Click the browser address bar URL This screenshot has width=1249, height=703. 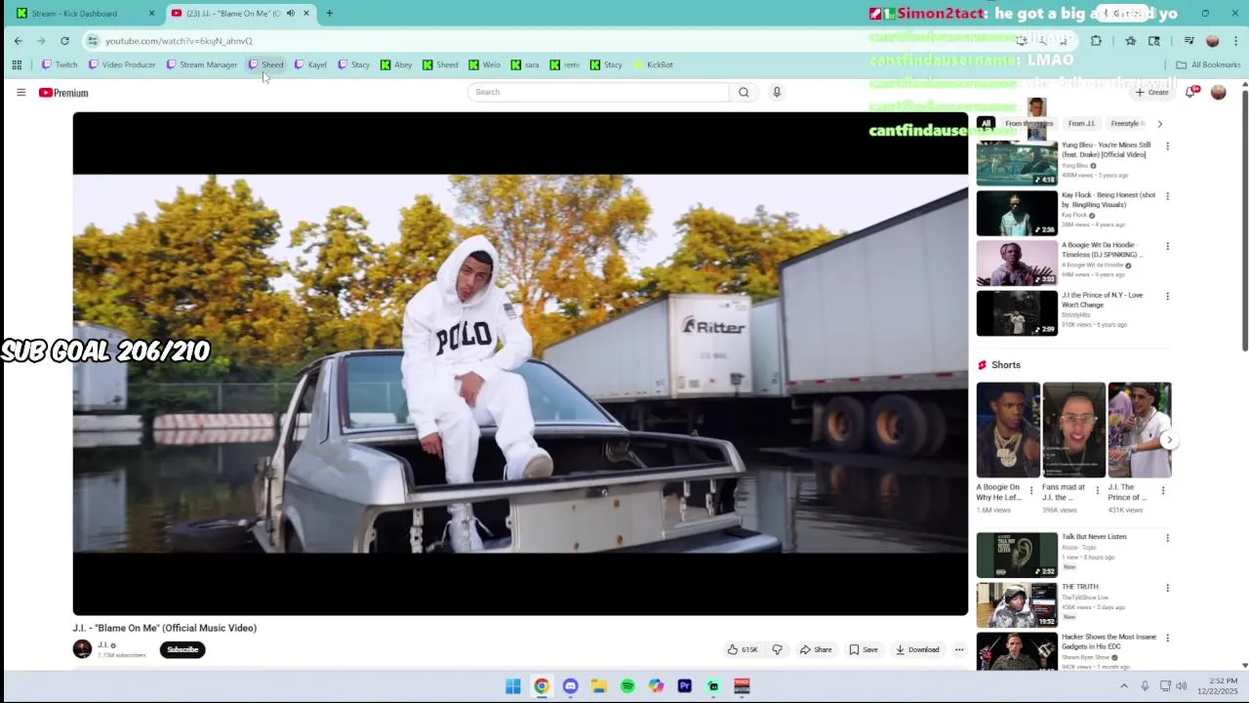pos(179,41)
